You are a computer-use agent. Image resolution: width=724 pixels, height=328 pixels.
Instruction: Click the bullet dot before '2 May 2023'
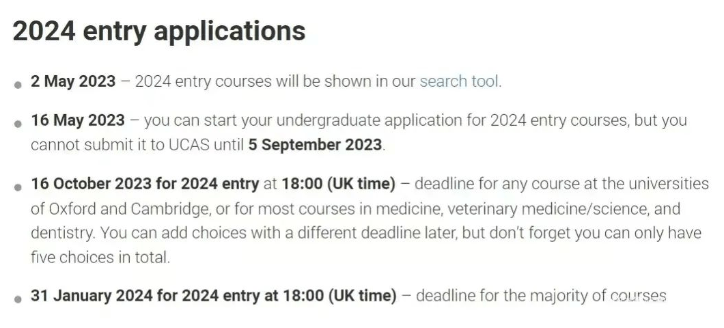(x=18, y=85)
